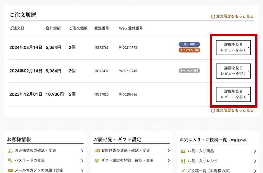263x173 pixels.
Task: Click the envelope icon for メールマガジンのお届け設定
Action: click(11, 170)
